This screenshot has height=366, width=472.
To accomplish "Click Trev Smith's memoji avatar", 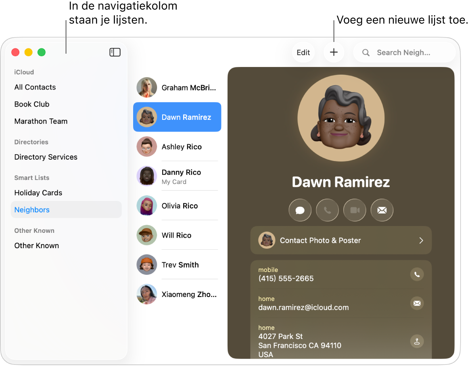I will 146,265.
